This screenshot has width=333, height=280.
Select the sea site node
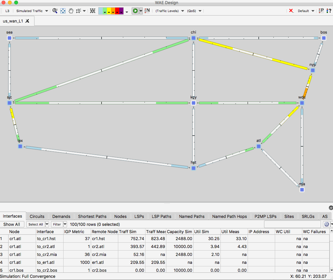(9, 38)
